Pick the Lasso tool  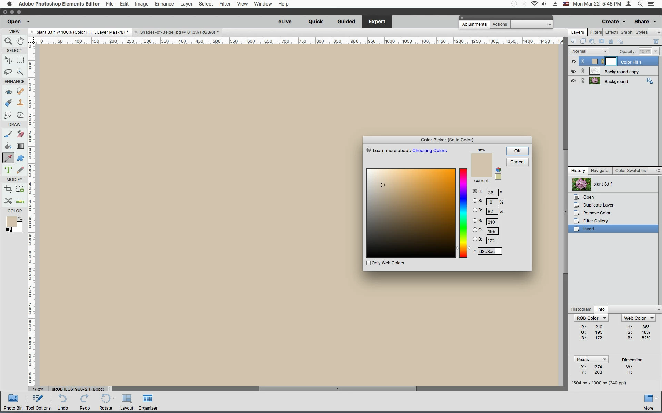(8, 72)
